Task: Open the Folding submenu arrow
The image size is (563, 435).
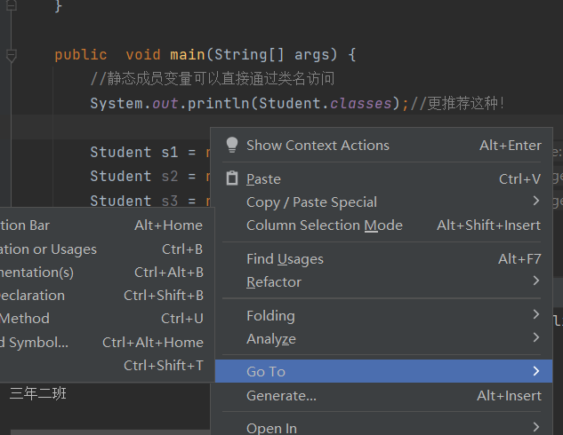Action: tap(535, 315)
